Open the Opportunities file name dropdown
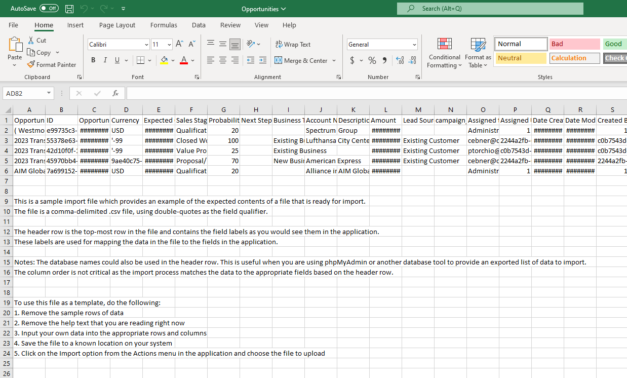Screen dimensions: 627x378 [x=263, y=9]
